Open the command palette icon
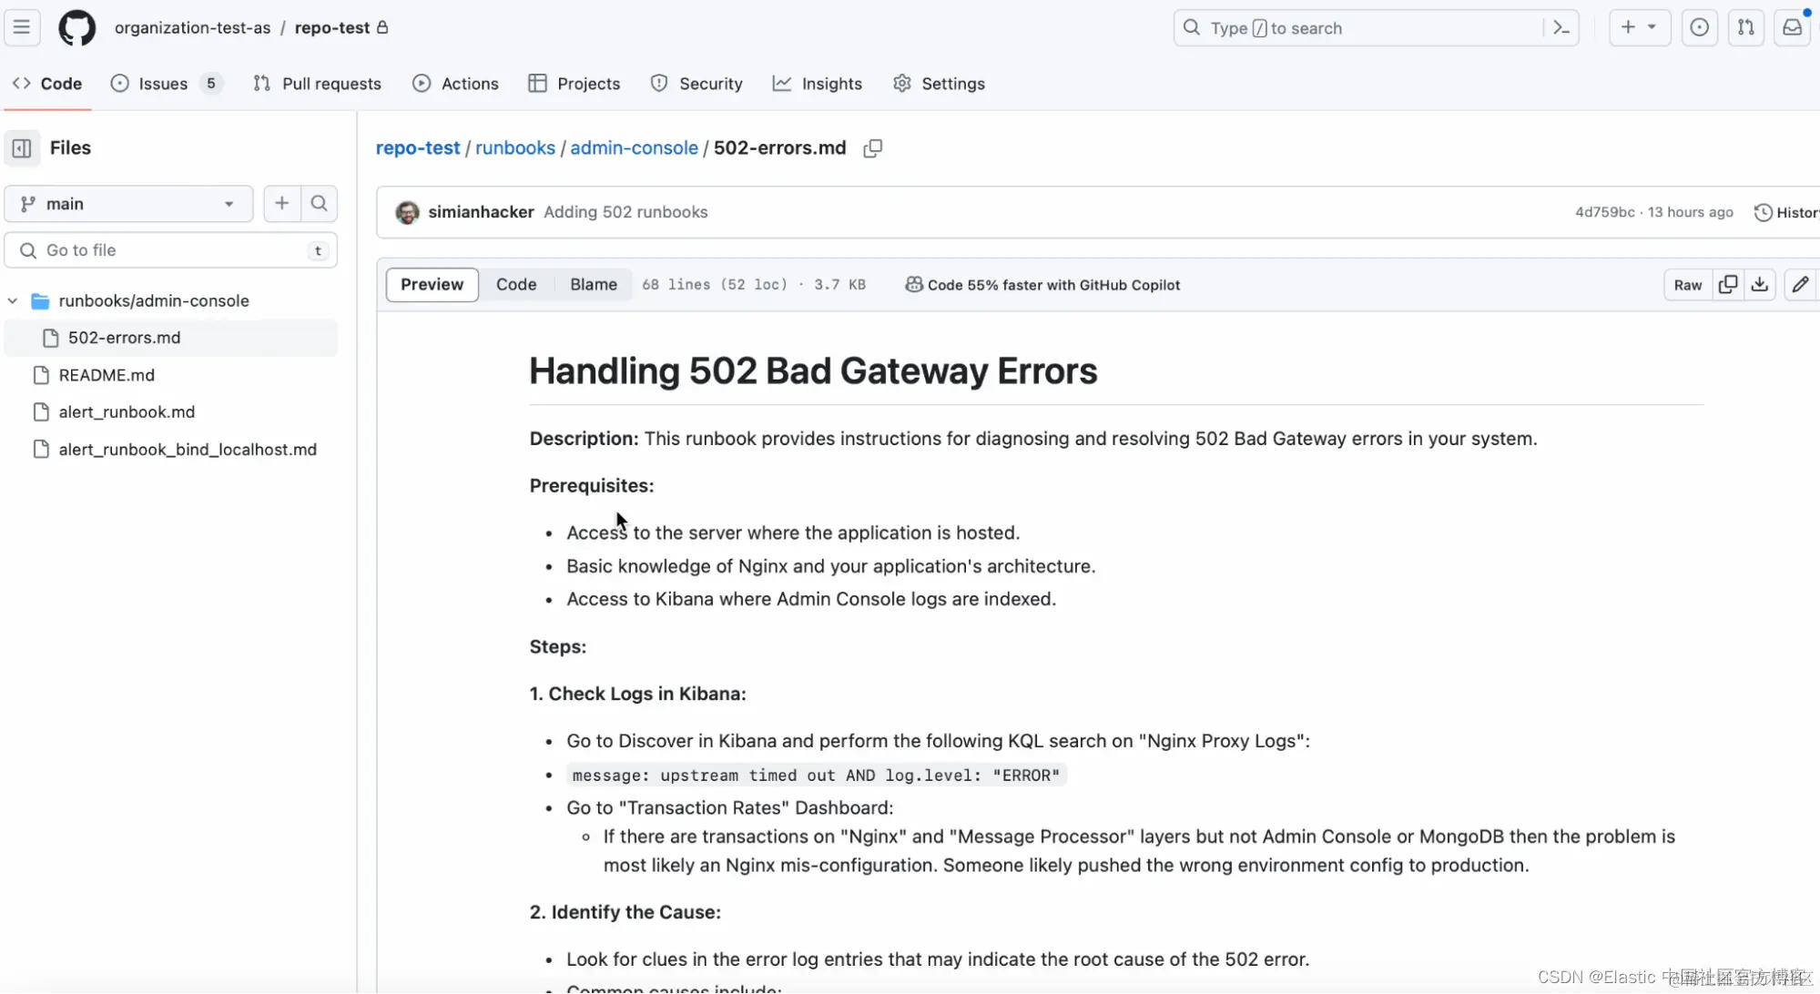The image size is (1820, 994). (1561, 27)
